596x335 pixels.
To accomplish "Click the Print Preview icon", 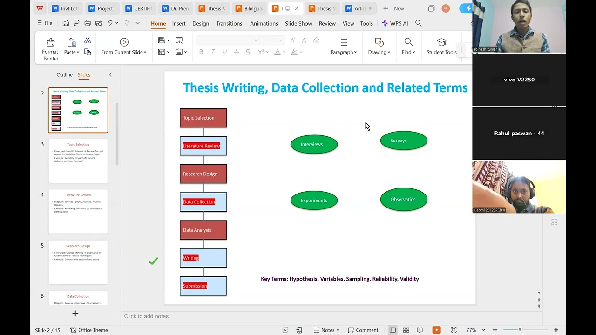I will pos(98,23).
